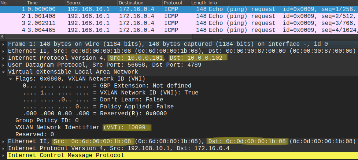358x160 pixels.
Task: Expand the Internet Control Message Protocol row
Action: (3, 156)
